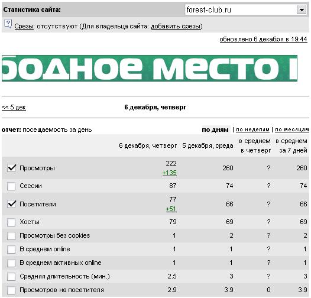311x298 pixels.
Task: Click the 2.5 value for Средняя длительность
Action: point(172,276)
